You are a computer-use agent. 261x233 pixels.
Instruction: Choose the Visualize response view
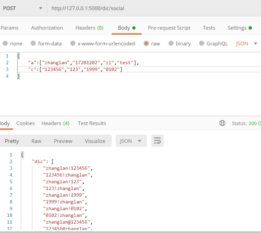click(x=95, y=141)
